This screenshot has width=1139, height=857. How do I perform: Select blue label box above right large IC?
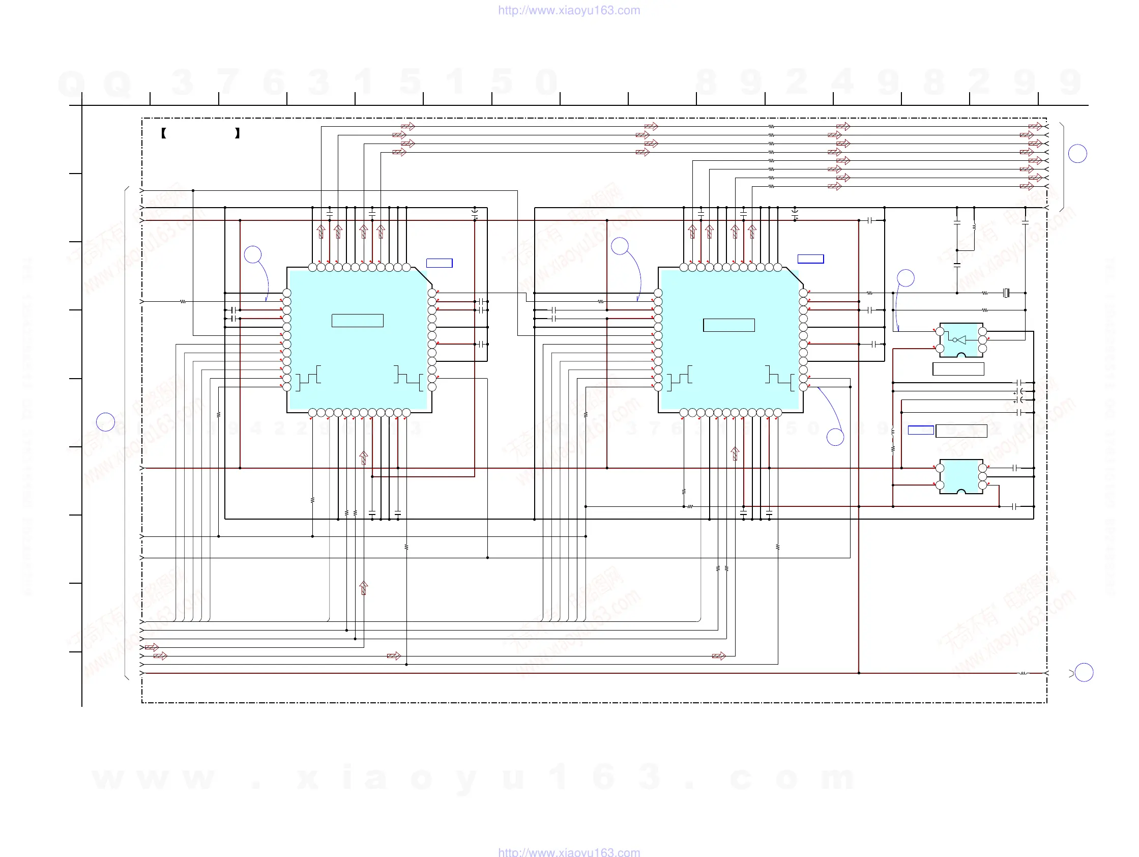810,259
